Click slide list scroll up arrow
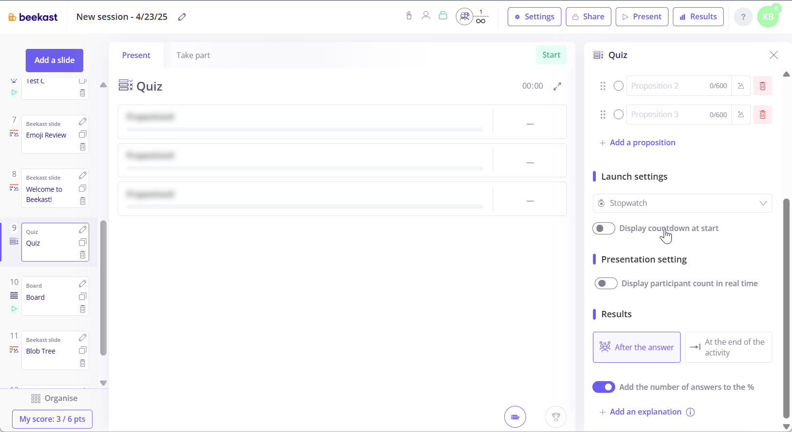The image size is (792, 432). 103,85
